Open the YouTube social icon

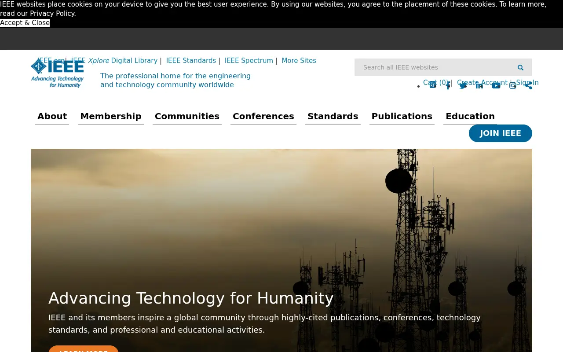pyautogui.click(x=496, y=85)
